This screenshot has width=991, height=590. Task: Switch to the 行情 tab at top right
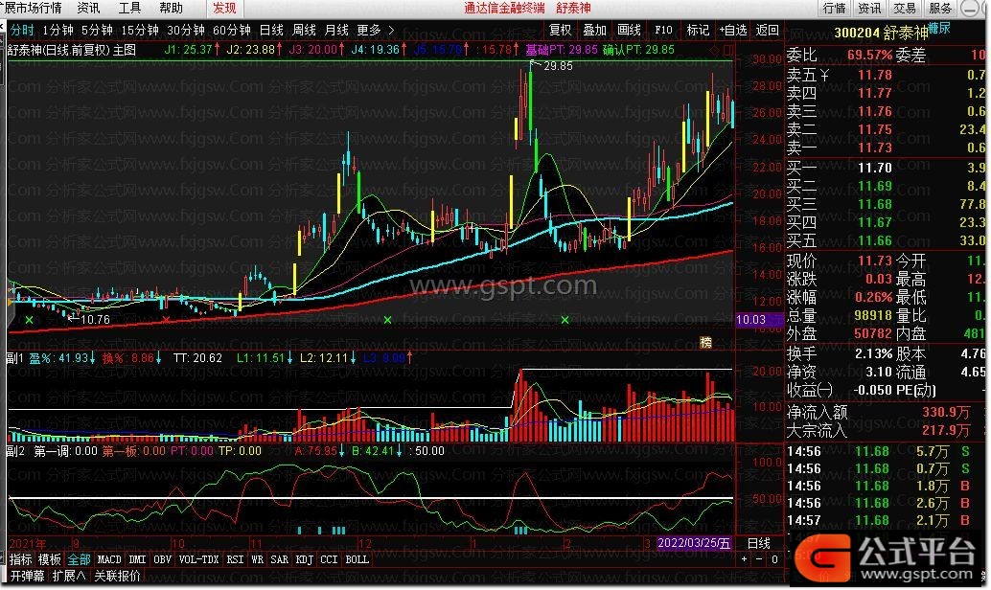pos(834,9)
